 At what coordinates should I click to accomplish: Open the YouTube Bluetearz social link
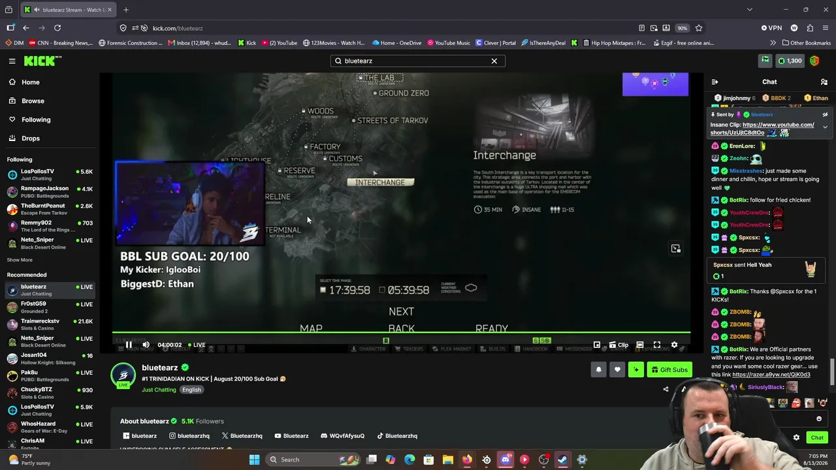pyautogui.click(x=291, y=436)
